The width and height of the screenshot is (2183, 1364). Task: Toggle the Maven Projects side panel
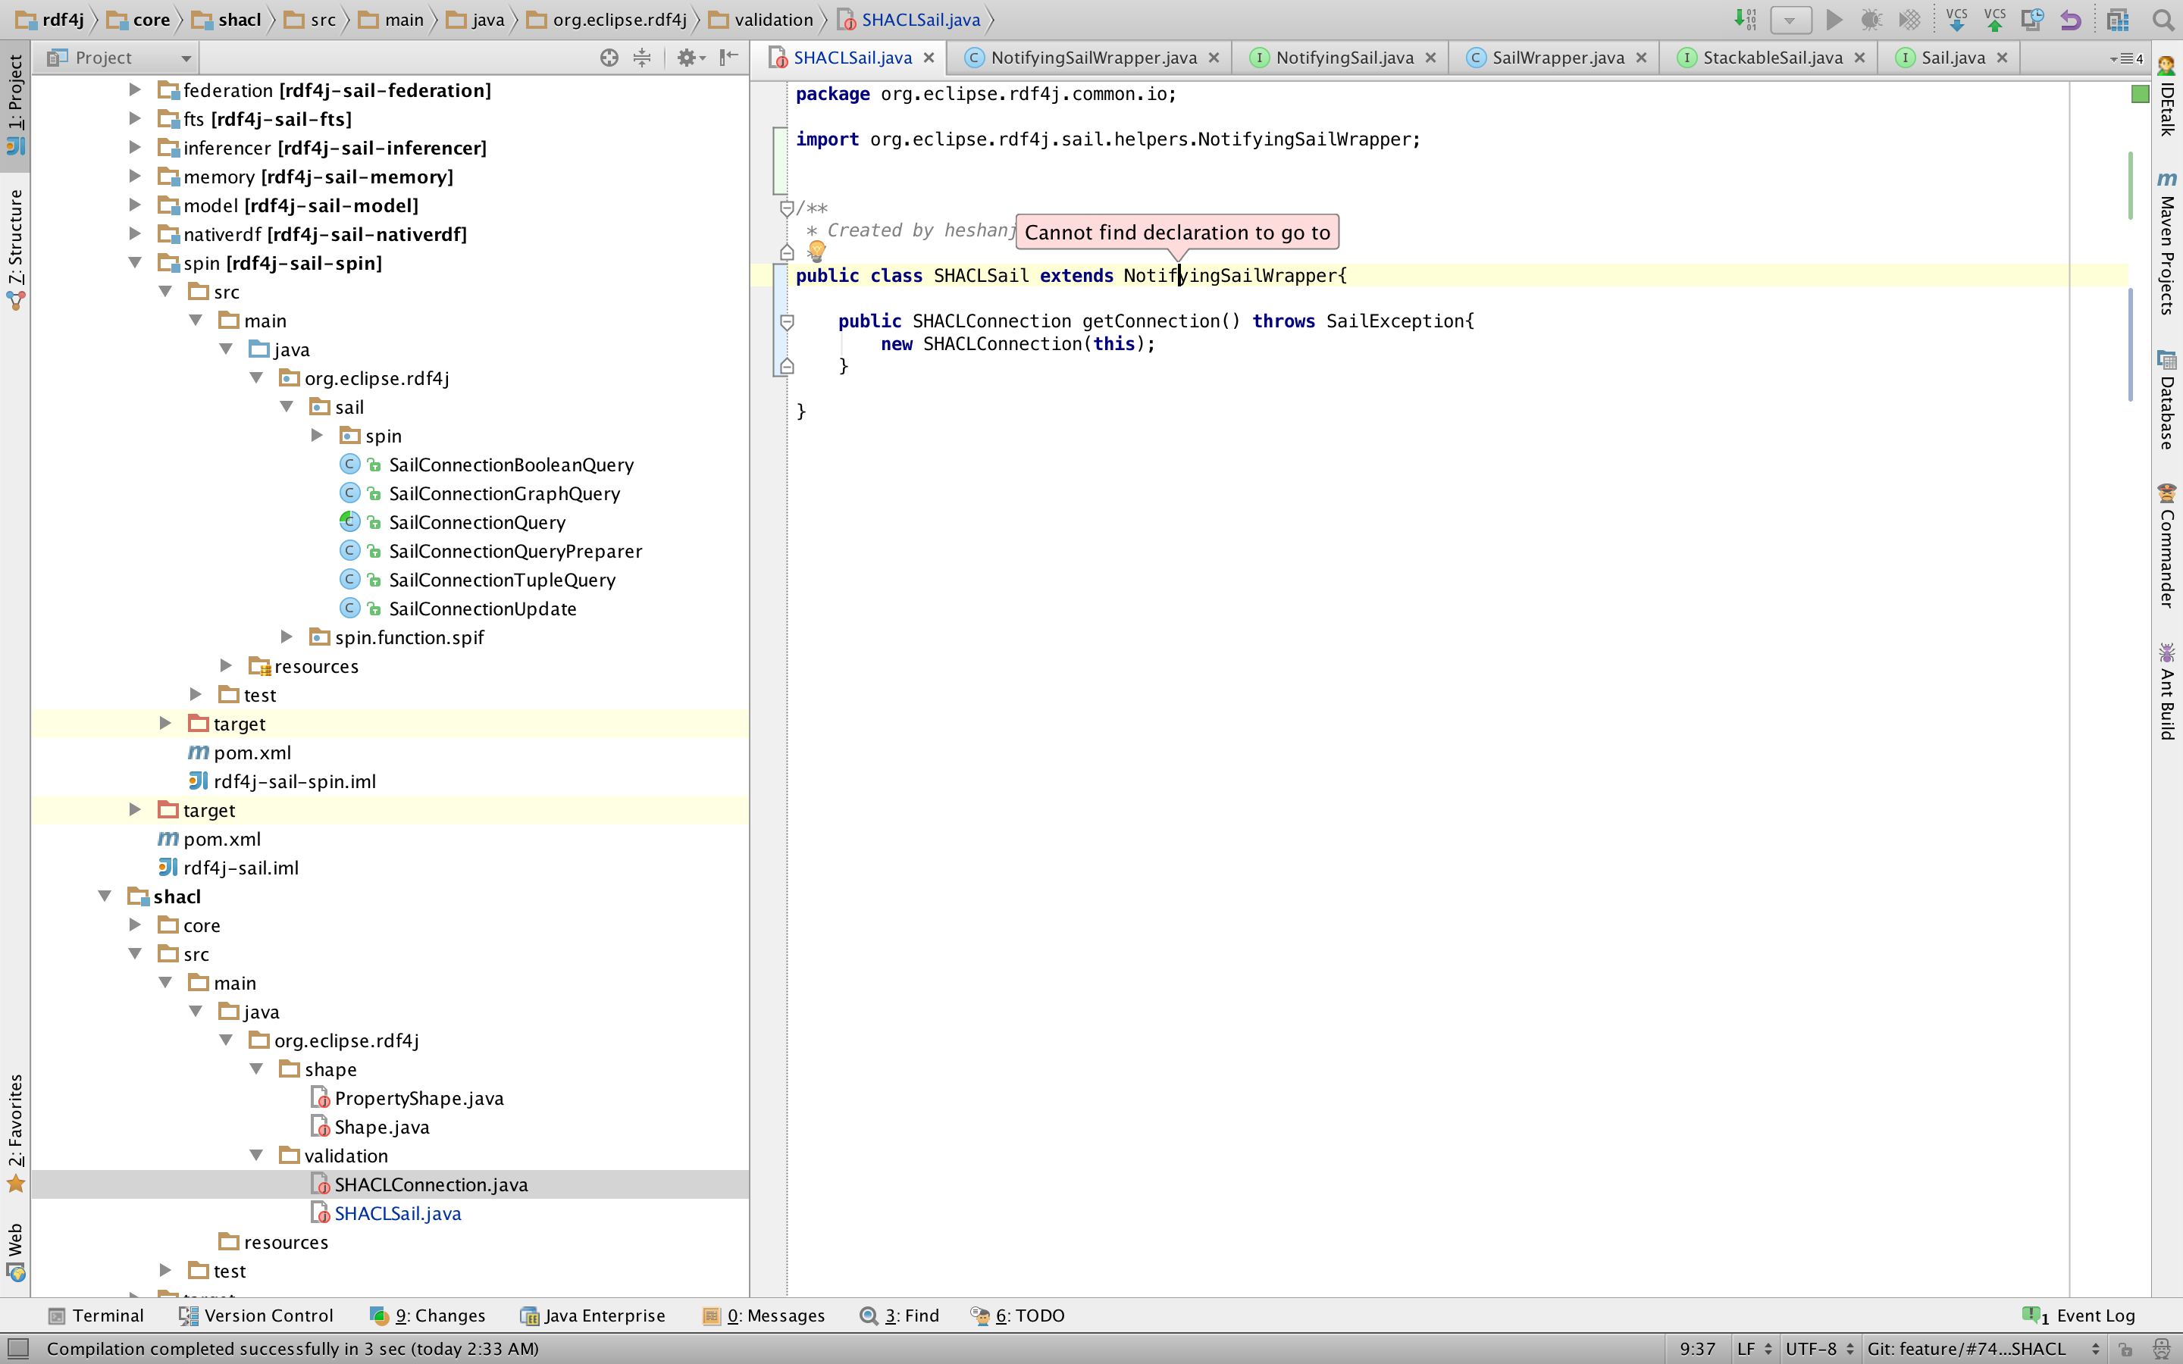[x=2167, y=243]
